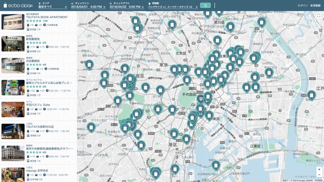Clear the check-in date field
This screenshot has height=182, width=324.
point(104,7)
